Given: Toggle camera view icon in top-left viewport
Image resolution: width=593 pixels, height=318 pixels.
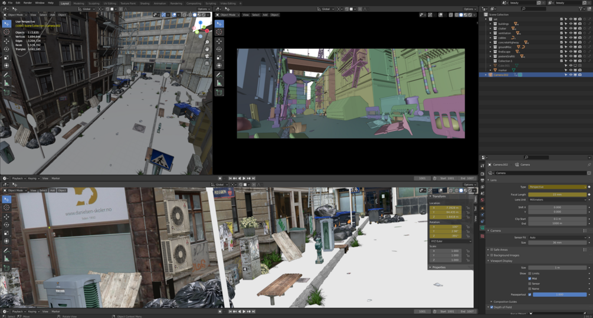Looking at the screenshot, I should 207,56.
